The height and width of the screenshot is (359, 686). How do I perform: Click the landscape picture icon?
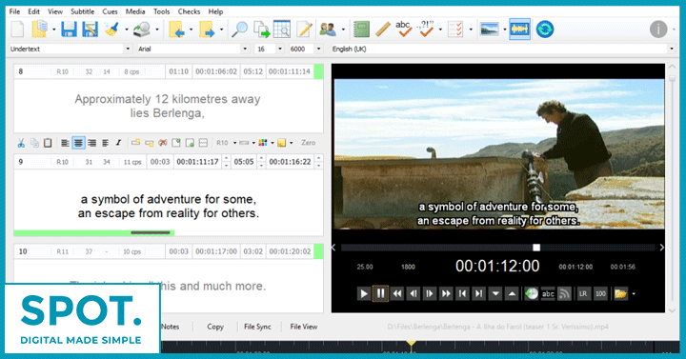coord(489,30)
